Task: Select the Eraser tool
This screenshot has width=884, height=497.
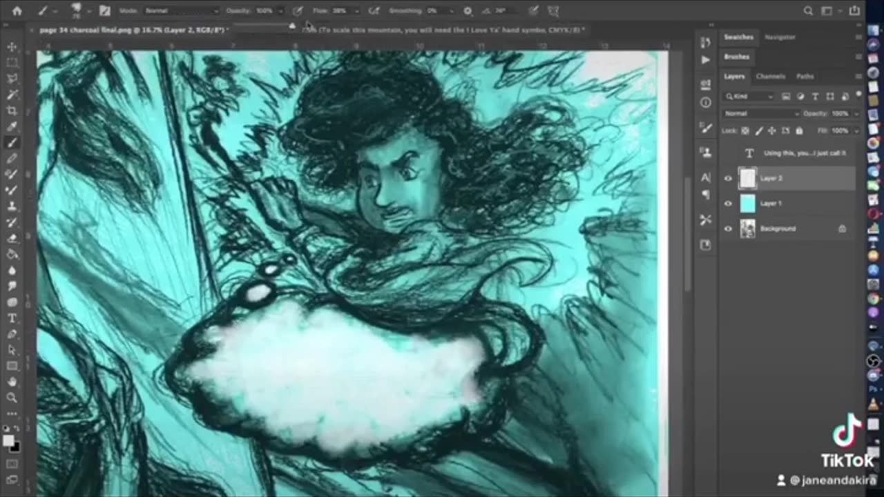Action: (x=12, y=238)
